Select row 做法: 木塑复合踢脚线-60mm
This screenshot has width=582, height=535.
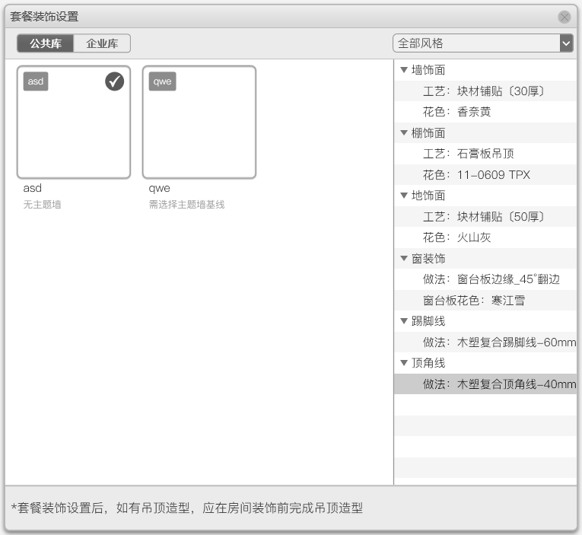tap(485, 342)
